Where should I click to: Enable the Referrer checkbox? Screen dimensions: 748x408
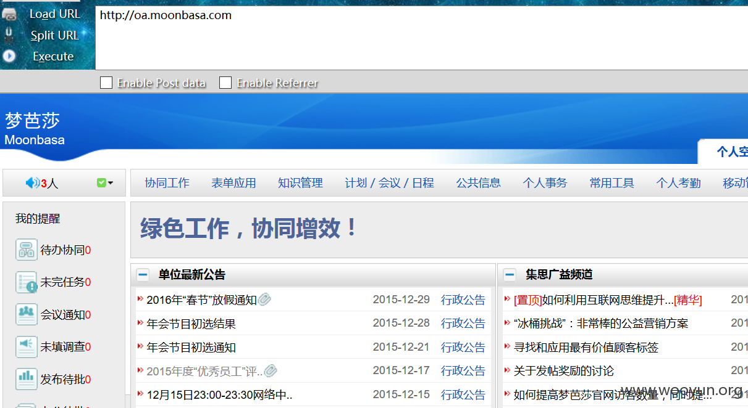coord(225,83)
